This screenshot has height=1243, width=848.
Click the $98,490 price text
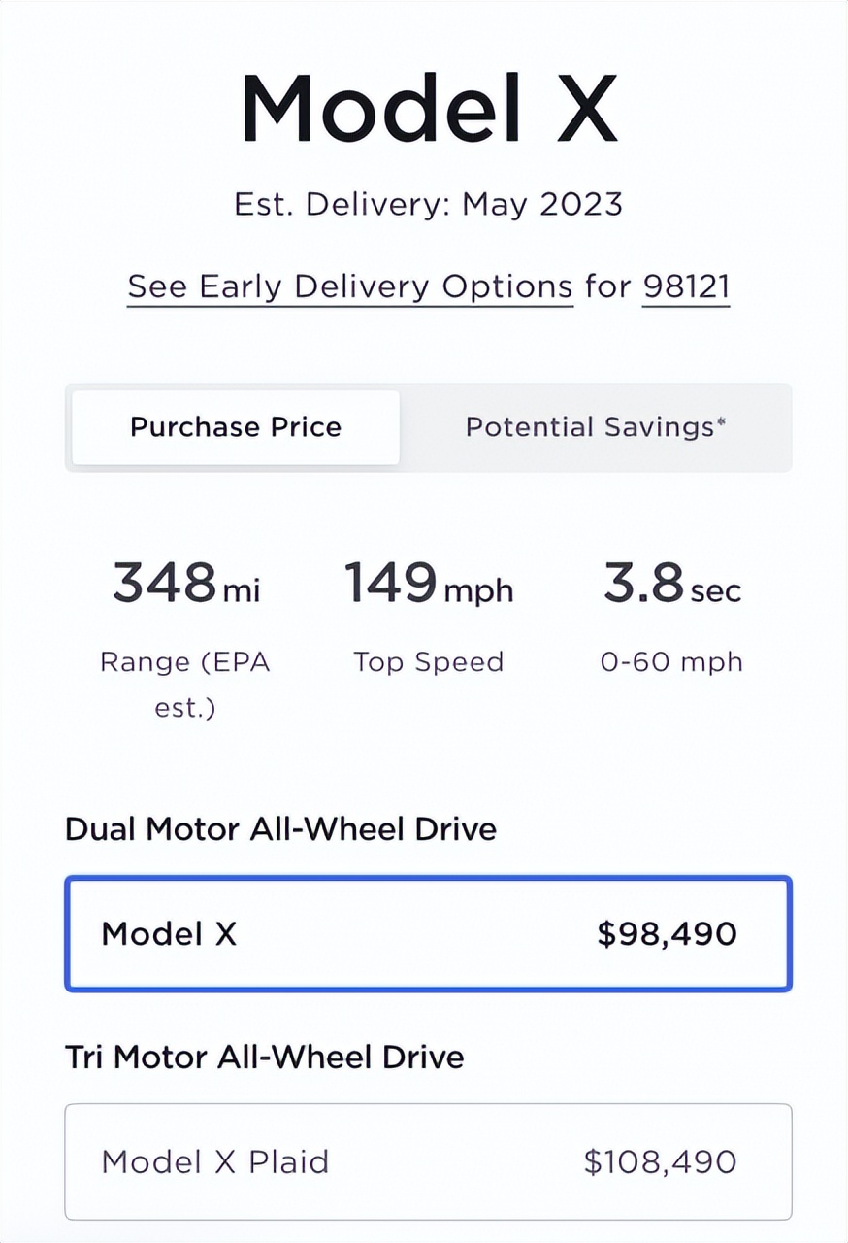tap(667, 934)
